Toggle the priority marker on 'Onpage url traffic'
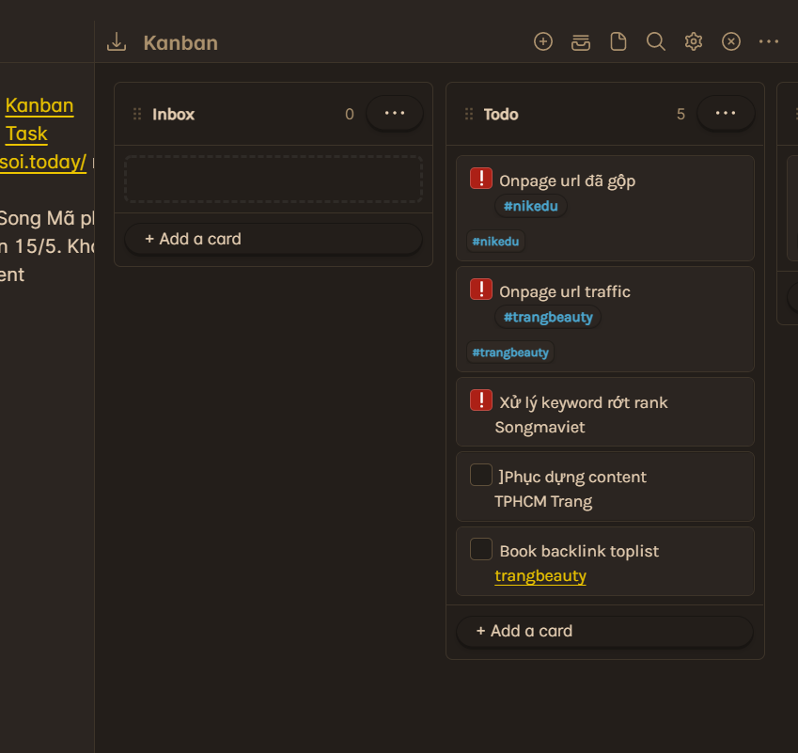798x753 pixels. click(480, 289)
